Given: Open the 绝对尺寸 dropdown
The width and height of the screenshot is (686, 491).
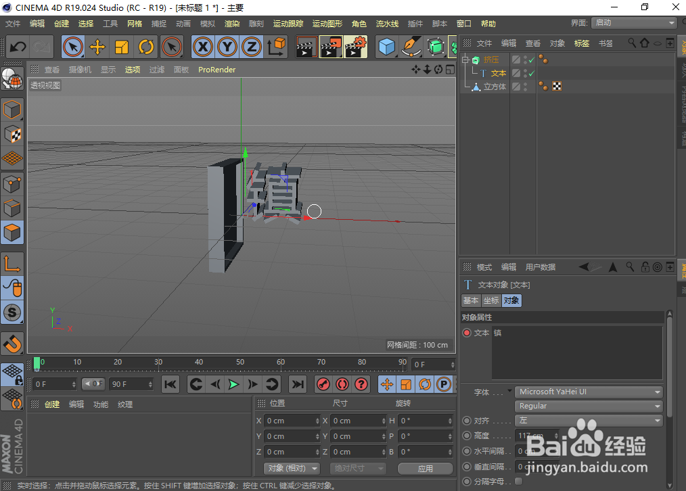Looking at the screenshot, I should point(358,468).
